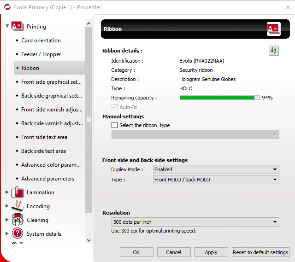Click the Encoding section icon
Viewport: 295px width, 262px height.
pos(18,206)
